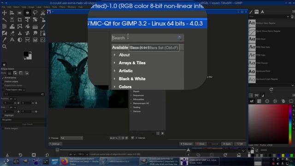295x166 pixels.
Task: Select the Clone stamp tool
Action: (x=19, y=33)
